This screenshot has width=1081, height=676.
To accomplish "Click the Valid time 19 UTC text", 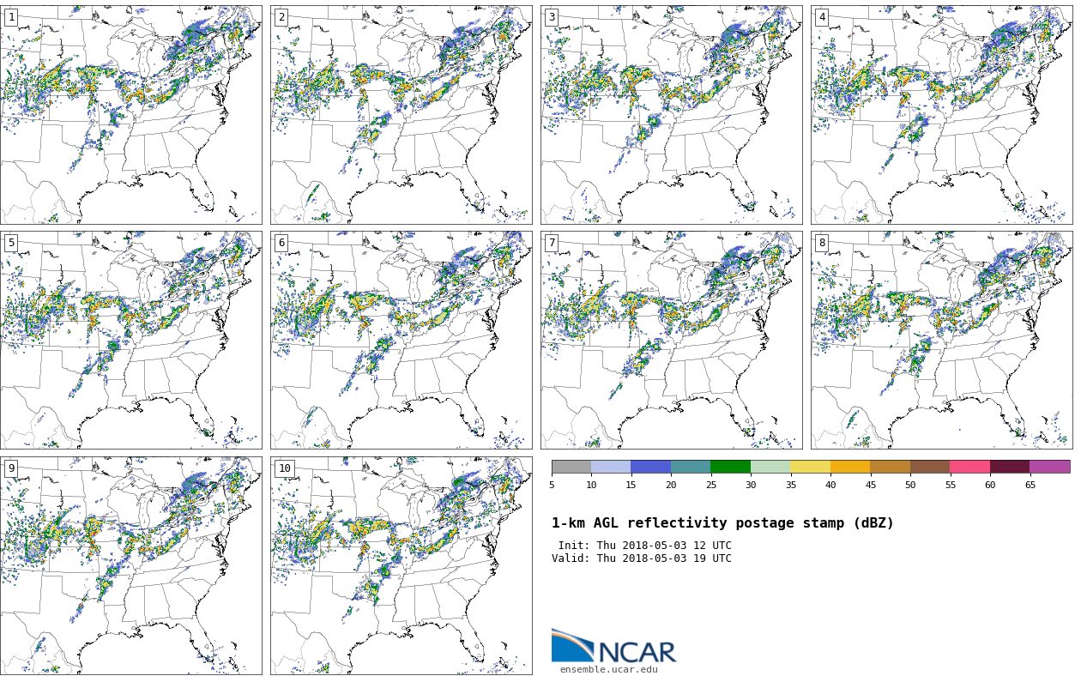I will pos(642,559).
